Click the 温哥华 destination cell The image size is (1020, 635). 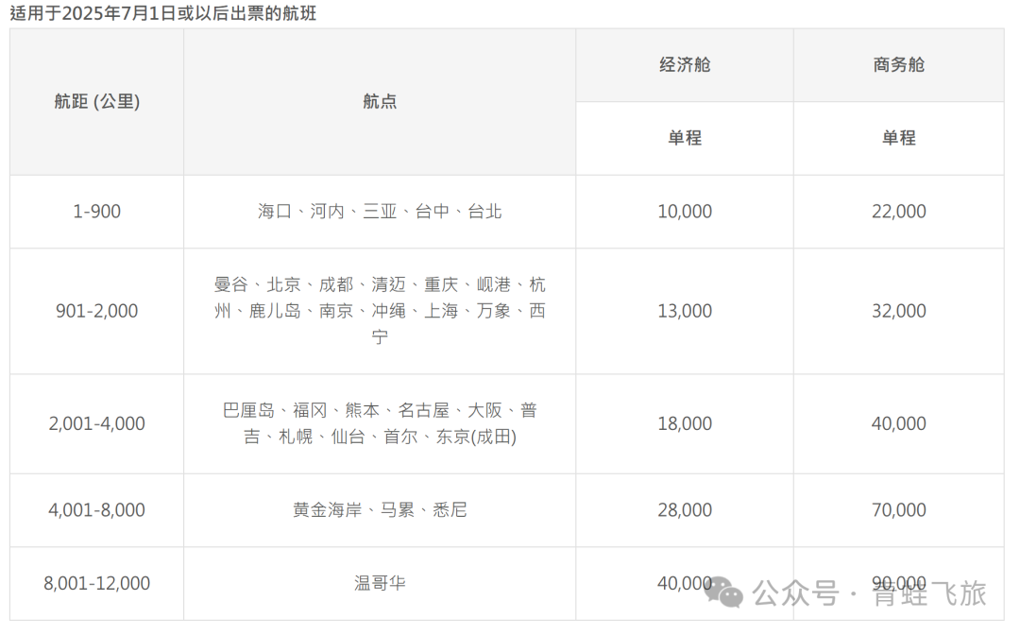[380, 583]
